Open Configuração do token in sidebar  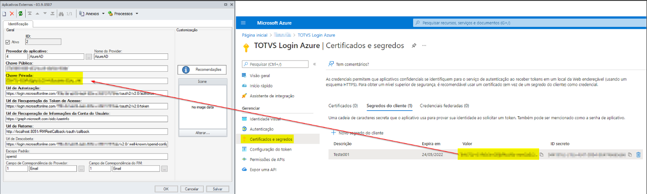tap(270, 150)
